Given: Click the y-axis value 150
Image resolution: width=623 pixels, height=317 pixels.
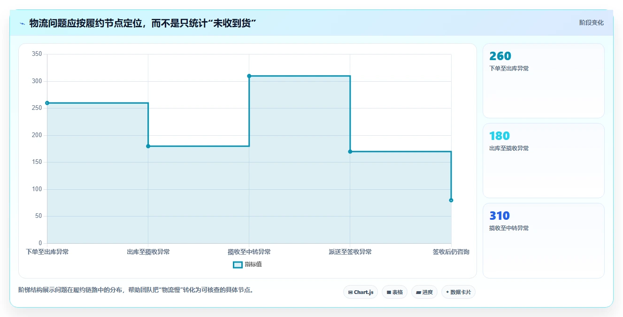Looking at the screenshot, I should [37, 162].
